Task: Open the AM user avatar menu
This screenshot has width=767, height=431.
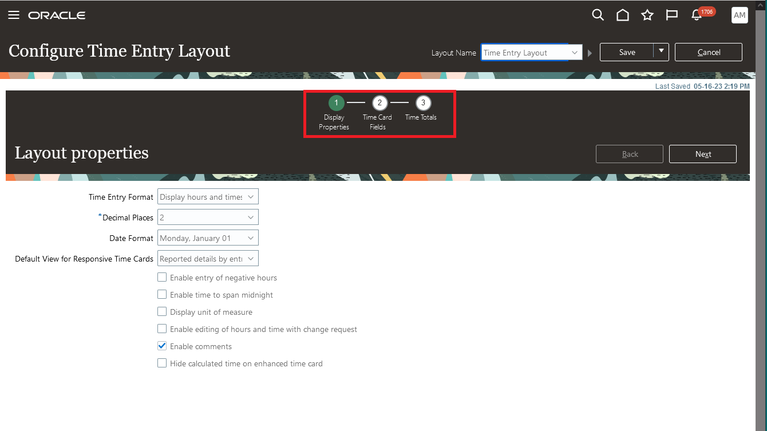Action: pos(740,15)
